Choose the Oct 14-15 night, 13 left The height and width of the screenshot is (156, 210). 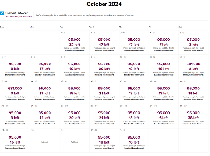(x=45, y=92)
